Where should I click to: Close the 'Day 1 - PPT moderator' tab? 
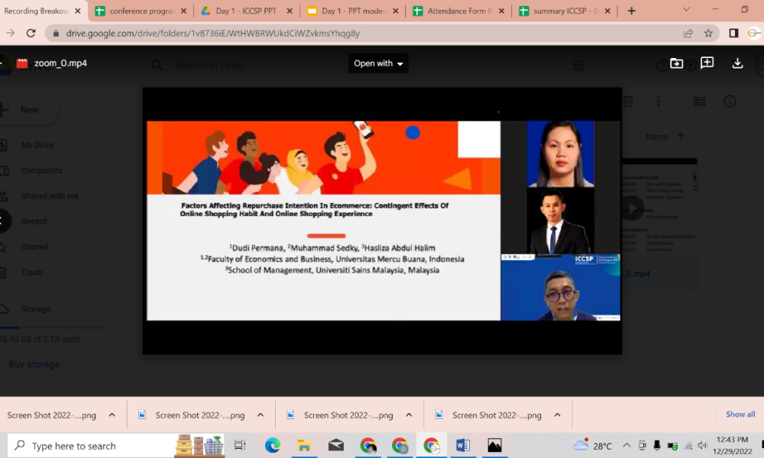pyautogui.click(x=396, y=11)
